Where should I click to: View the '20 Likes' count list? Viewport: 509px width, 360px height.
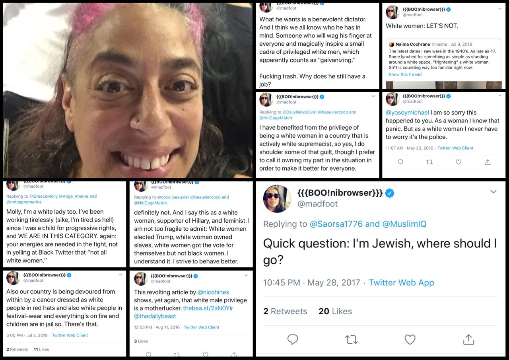point(335,311)
